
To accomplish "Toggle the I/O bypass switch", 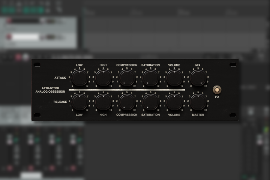I will tap(217, 90).
